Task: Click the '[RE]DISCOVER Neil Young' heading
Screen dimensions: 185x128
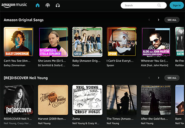Action: click(26, 78)
